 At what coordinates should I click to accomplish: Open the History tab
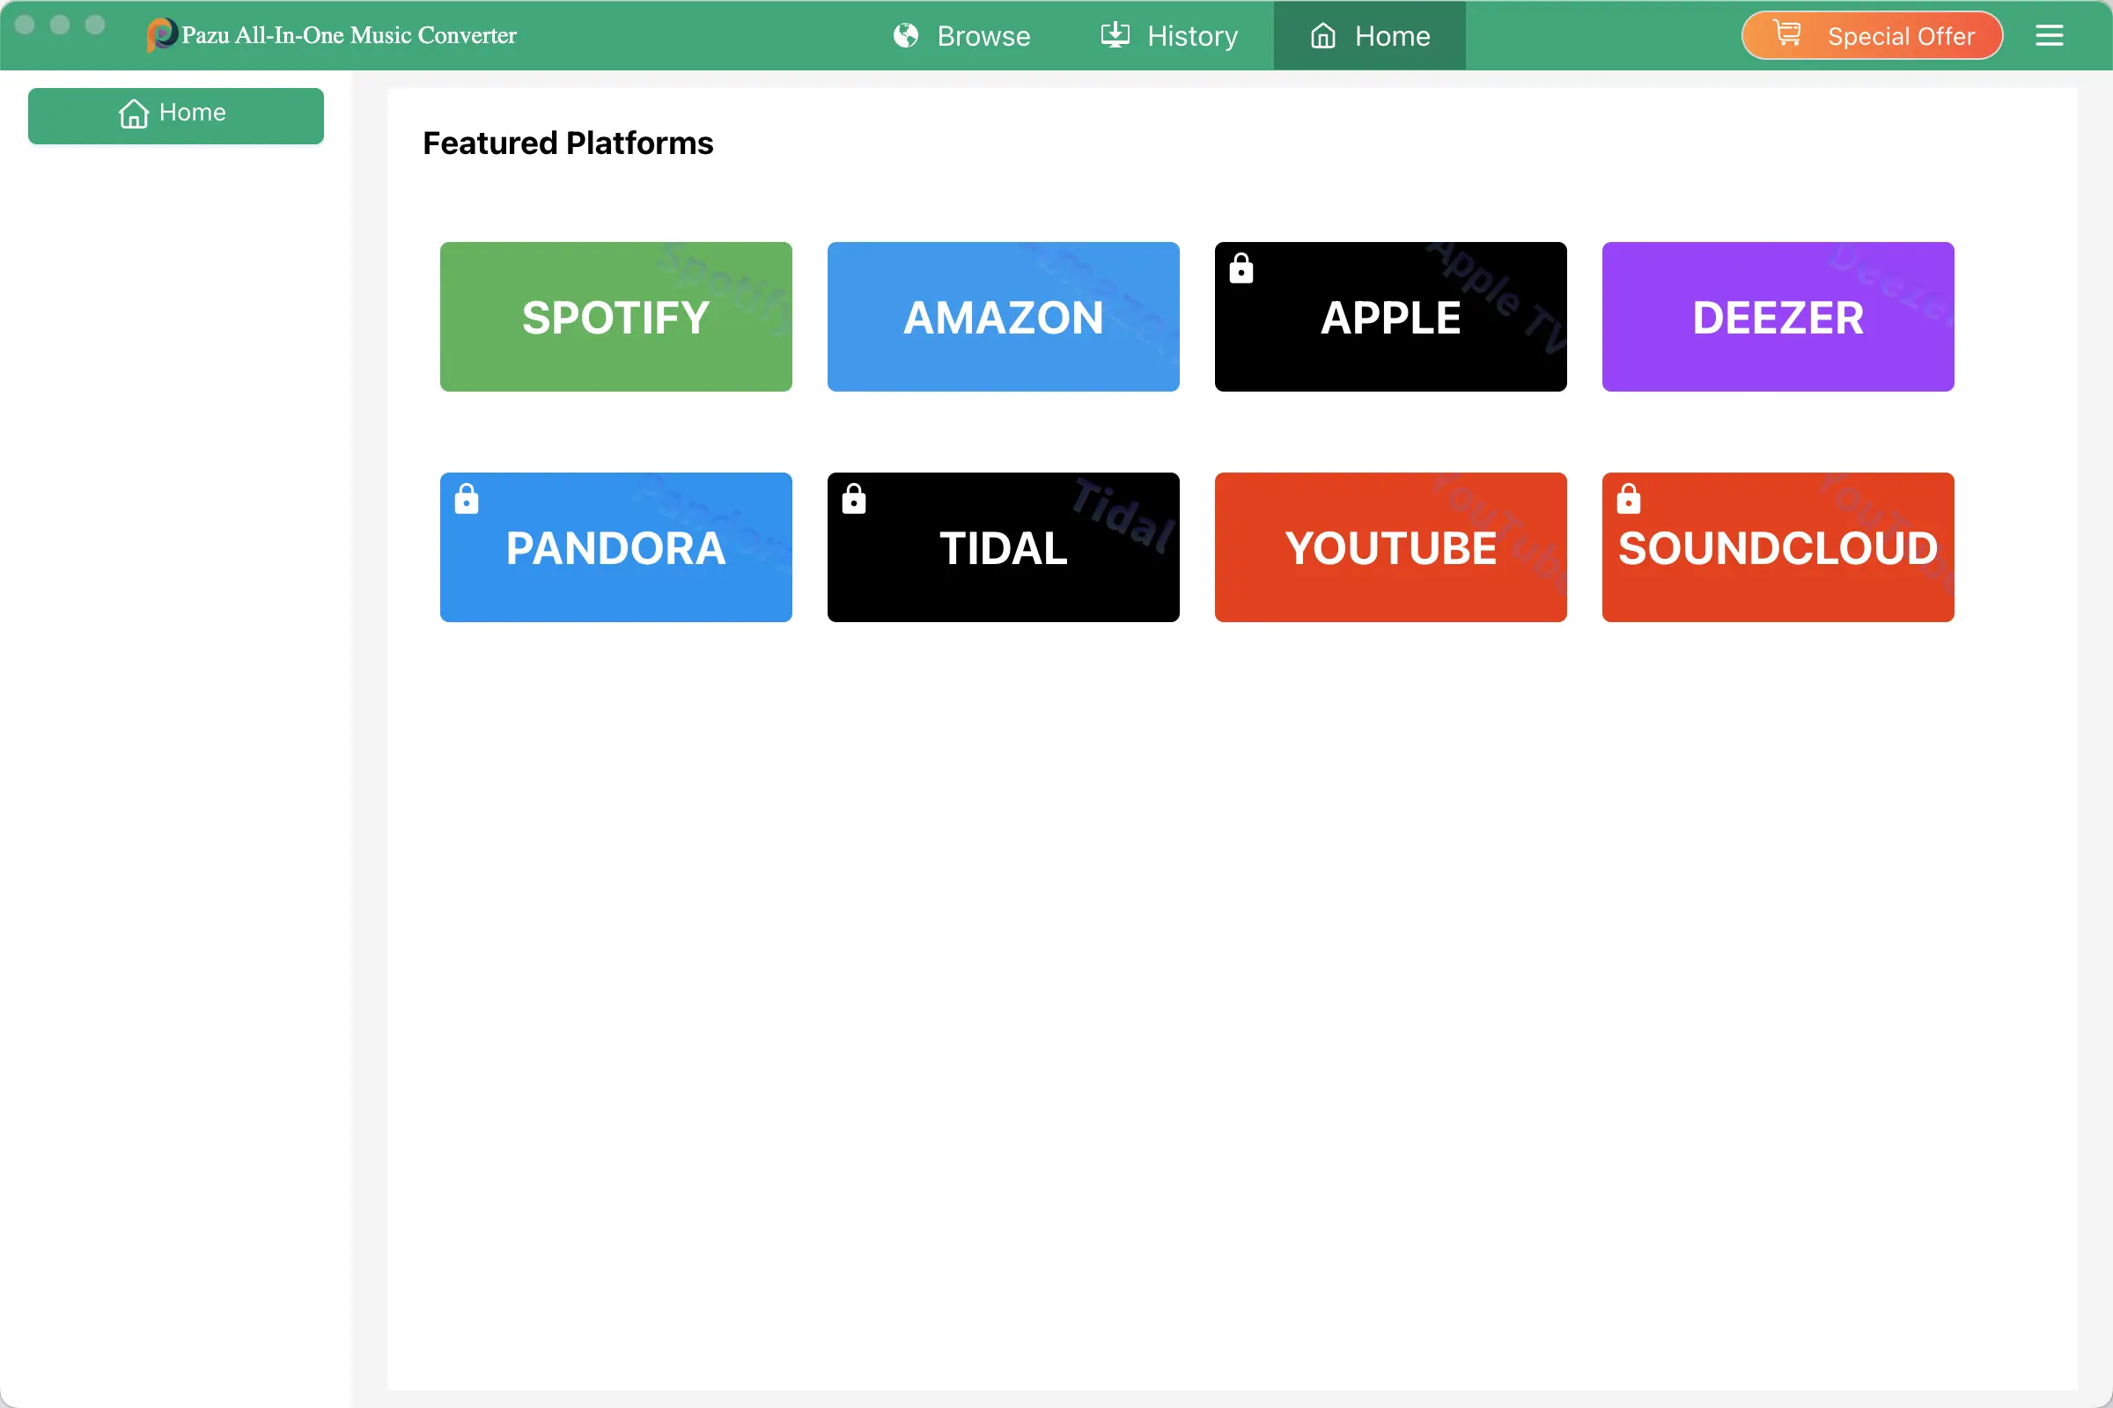pyautogui.click(x=1170, y=35)
